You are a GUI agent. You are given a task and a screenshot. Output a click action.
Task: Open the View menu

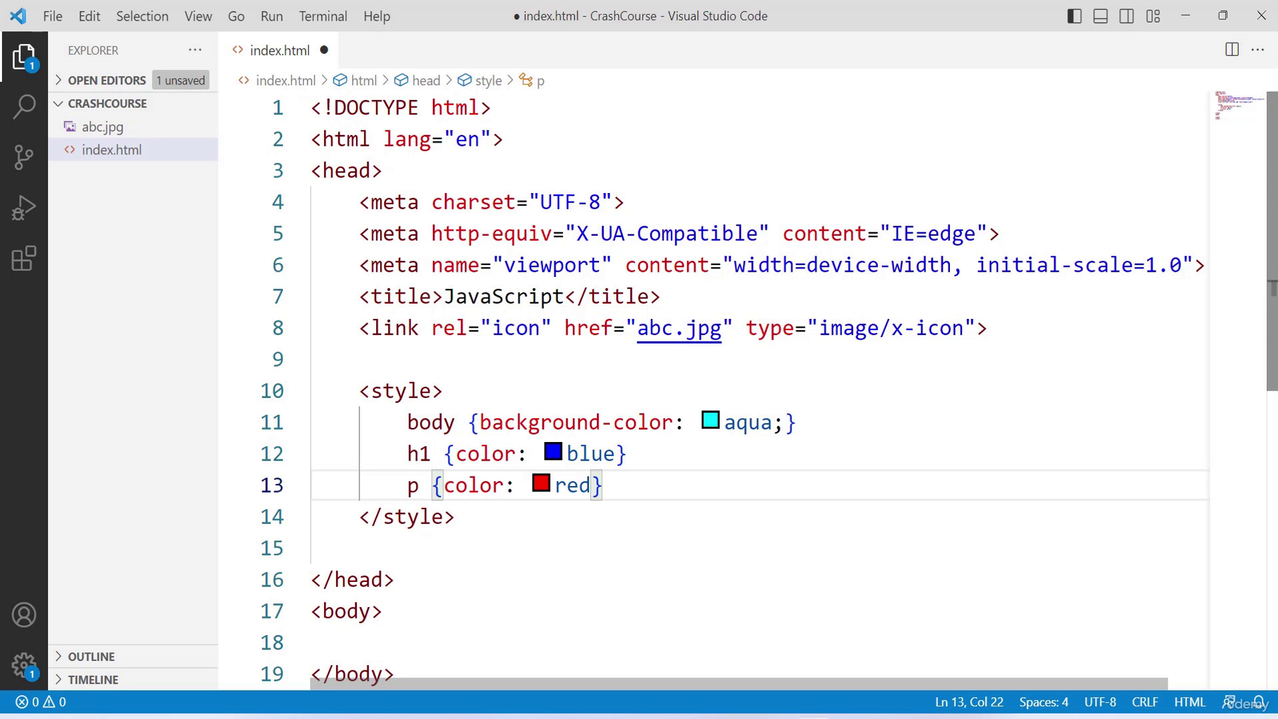click(198, 16)
